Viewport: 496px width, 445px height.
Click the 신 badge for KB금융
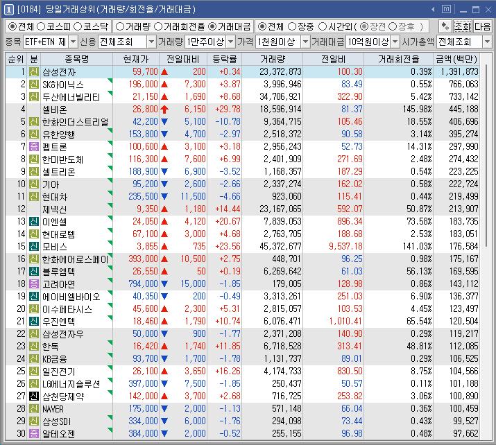pyautogui.click(x=34, y=359)
